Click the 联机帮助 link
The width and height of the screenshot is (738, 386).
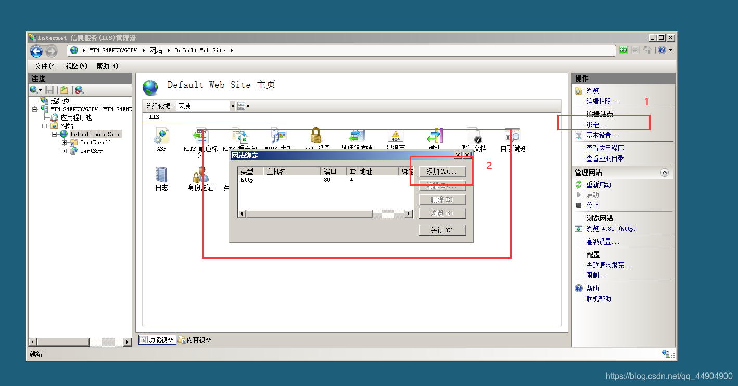pyautogui.click(x=599, y=299)
